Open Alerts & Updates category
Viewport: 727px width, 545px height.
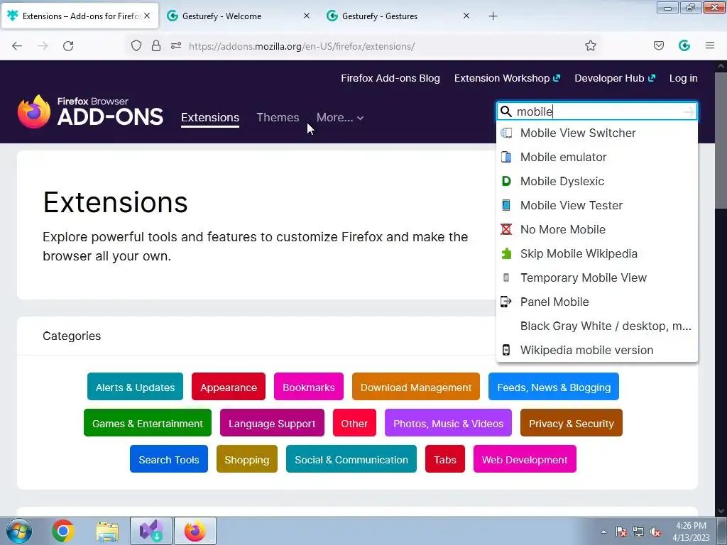coord(135,387)
